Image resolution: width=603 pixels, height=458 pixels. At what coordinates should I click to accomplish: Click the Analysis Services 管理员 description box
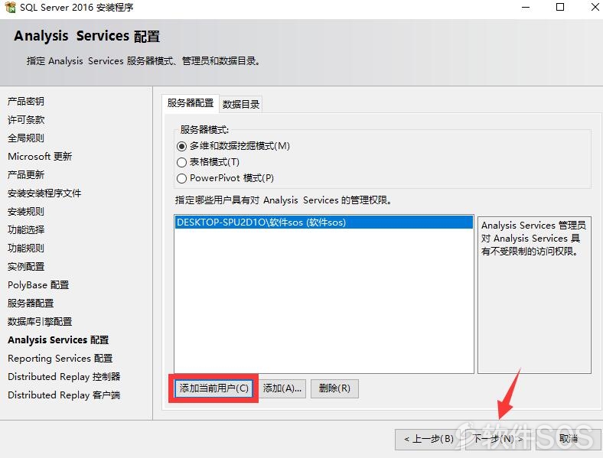(534, 294)
